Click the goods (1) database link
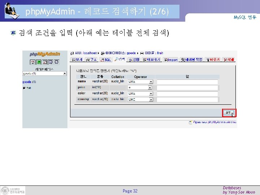 coord(29,82)
